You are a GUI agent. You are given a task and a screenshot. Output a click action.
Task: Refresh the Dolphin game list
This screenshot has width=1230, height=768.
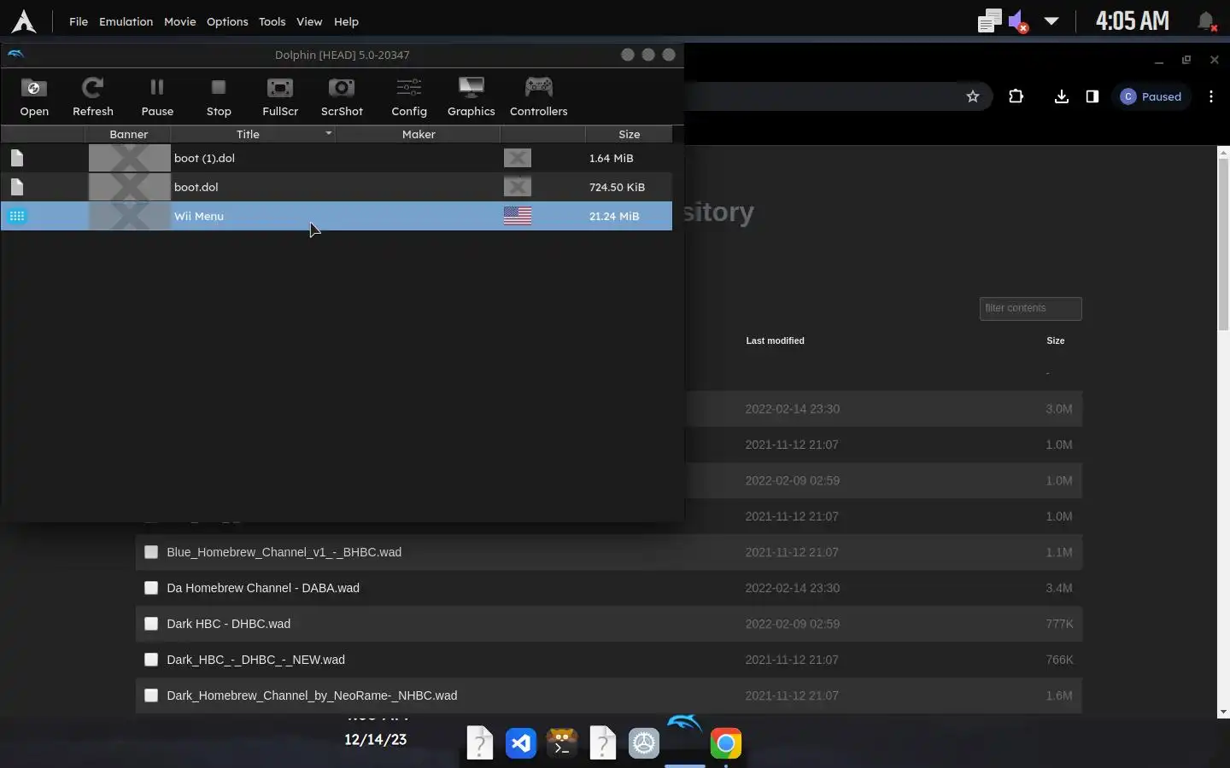[93, 96]
